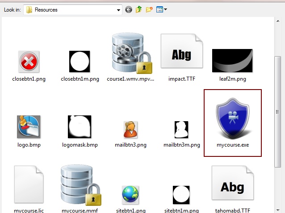Viewport: 285px width, 213px height.
Task: Open the View Menu dropdown arrow
Action: coord(166,9)
